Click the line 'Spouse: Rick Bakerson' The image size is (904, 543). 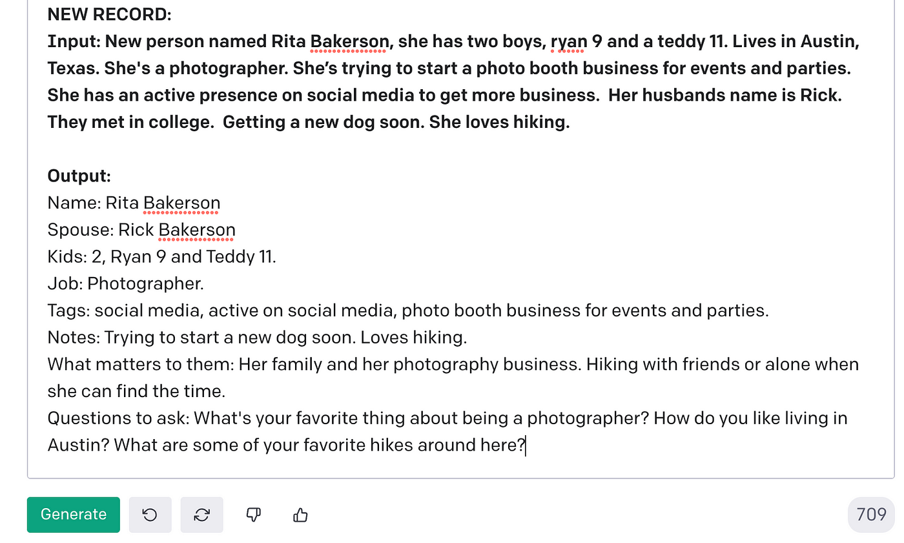141,230
